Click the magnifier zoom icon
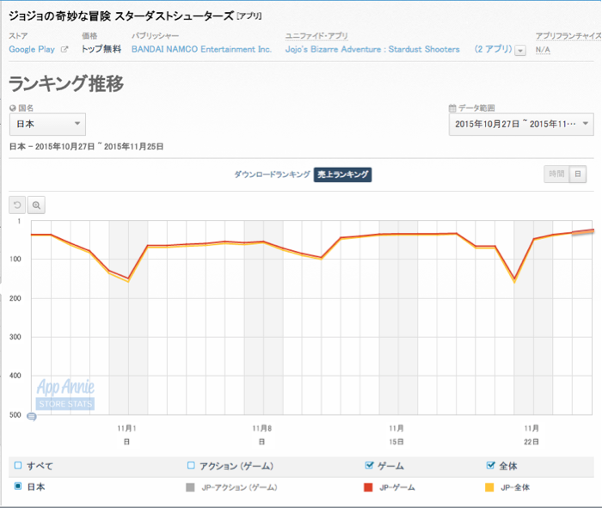 click(36, 205)
